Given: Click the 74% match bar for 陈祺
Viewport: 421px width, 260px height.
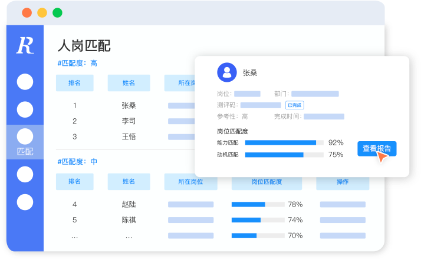Looking at the screenshot, I should tap(258, 220).
